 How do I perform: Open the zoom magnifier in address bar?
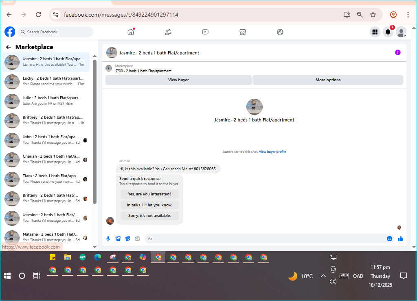tap(360, 15)
